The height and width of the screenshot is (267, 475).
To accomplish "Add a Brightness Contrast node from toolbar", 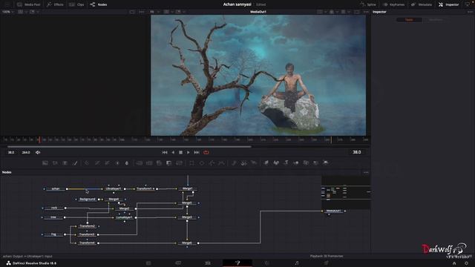I will click(117, 163).
